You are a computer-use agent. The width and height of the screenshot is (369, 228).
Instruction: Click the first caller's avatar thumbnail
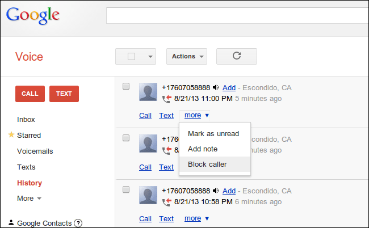point(148,92)
